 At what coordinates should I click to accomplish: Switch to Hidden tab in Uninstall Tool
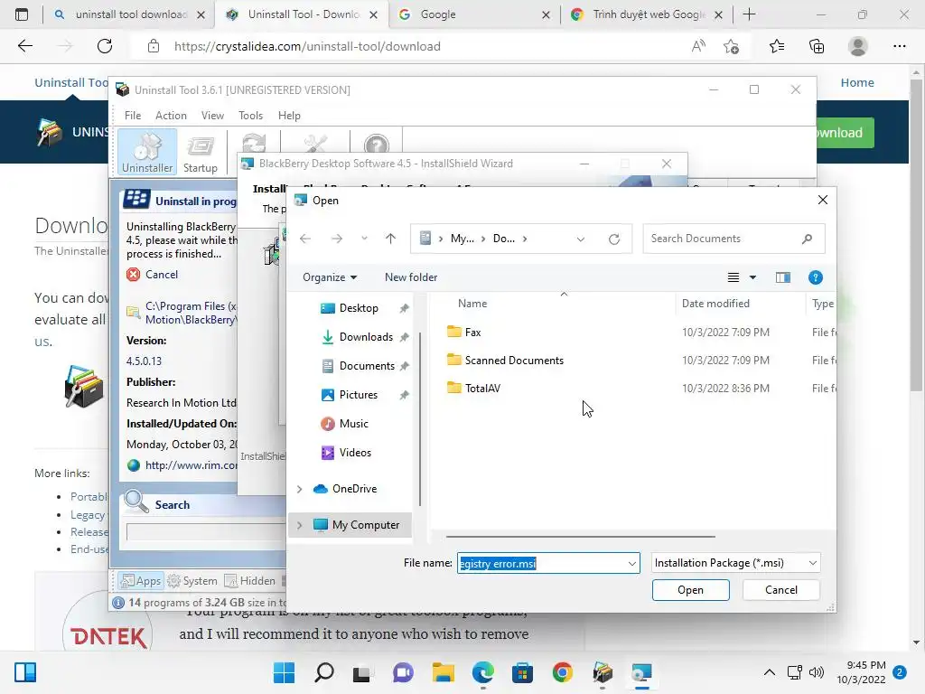pos(250,581)
